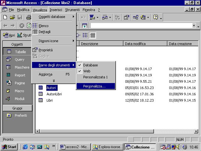Image resolution: width=201 pixels, height=151 pixels.
Task: Switch to List view icon in database window
Action: 85,35
